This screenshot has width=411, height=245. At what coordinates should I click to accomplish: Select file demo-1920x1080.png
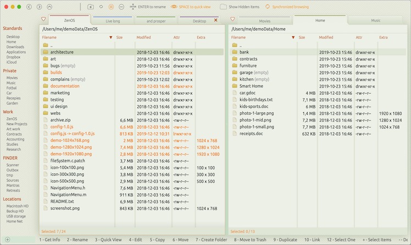click(x=132, y=154)
